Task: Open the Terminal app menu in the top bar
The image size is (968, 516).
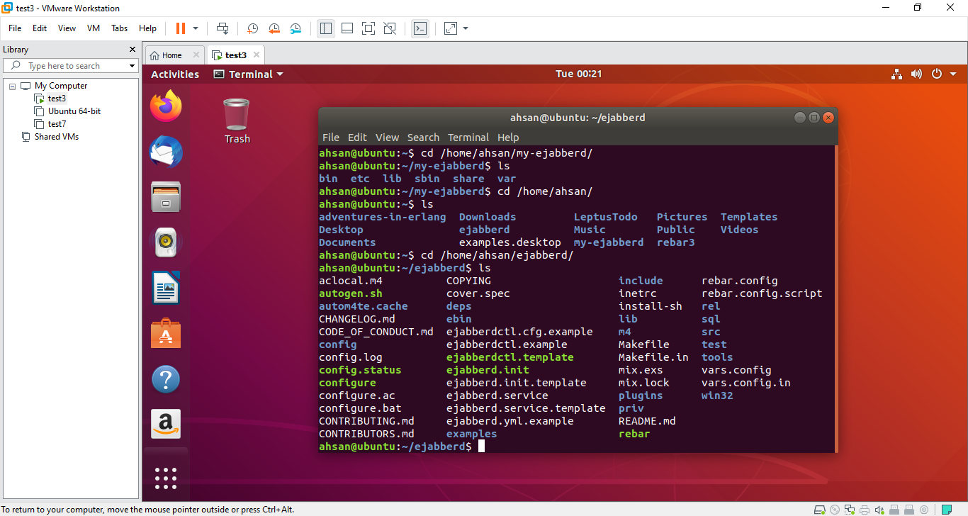Action: pyautogui.click(x=249, y=74)
